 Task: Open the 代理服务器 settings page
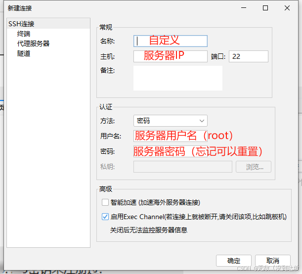[33, 44]
